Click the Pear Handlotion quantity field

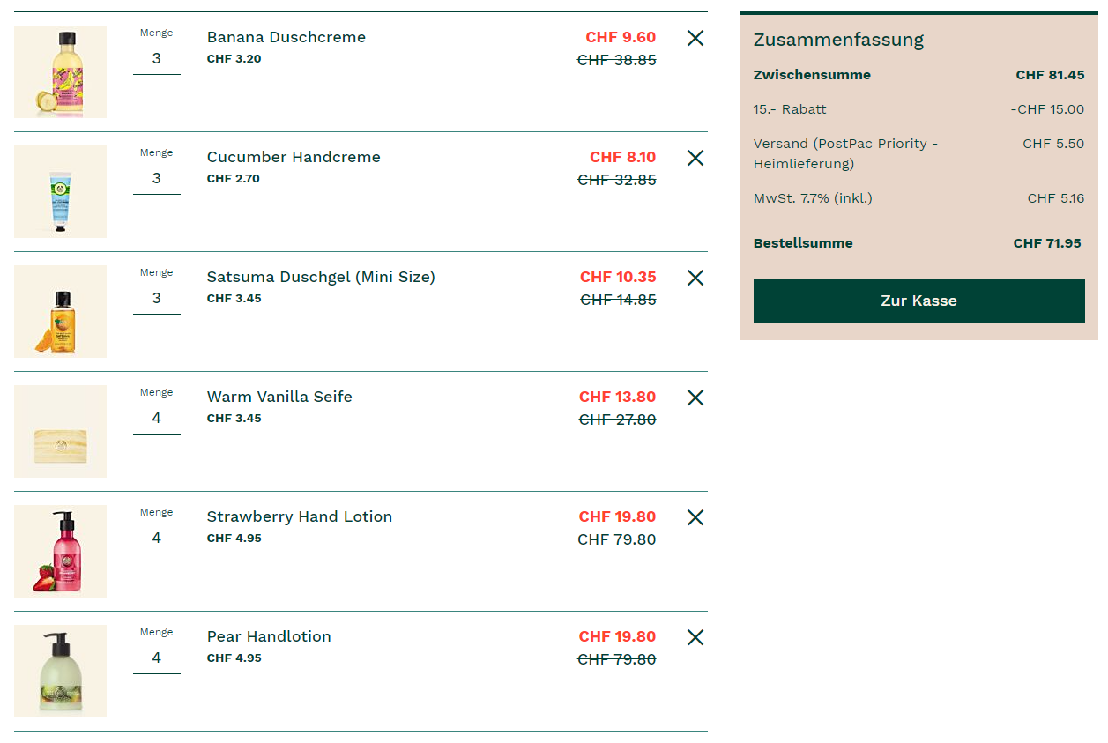pyautogui.click(x=157, y=658)
